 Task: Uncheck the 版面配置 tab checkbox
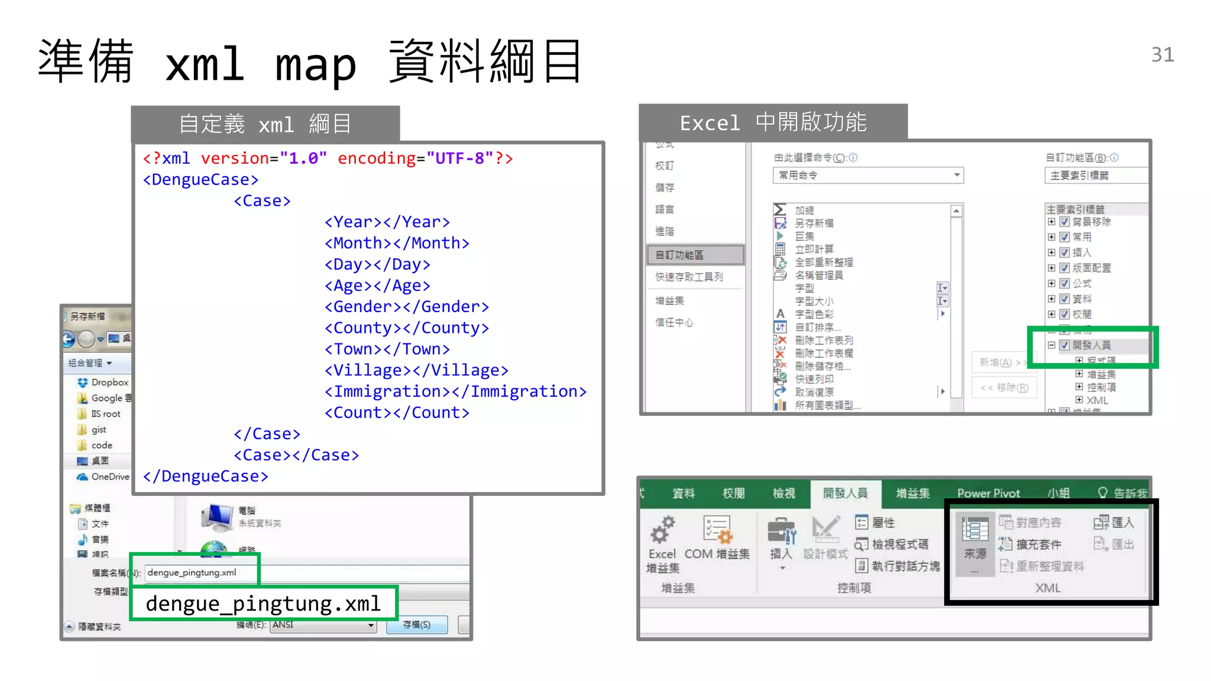[1064, 268]
